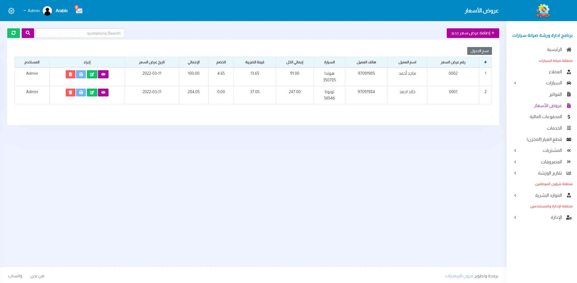Click the workshop logo in header
The width and height of the screenshot is (577, 283).
tap(543, 11)
